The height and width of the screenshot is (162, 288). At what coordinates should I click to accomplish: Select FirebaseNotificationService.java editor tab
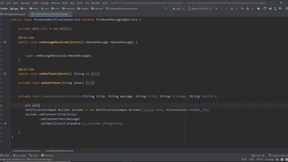point(51,14)
